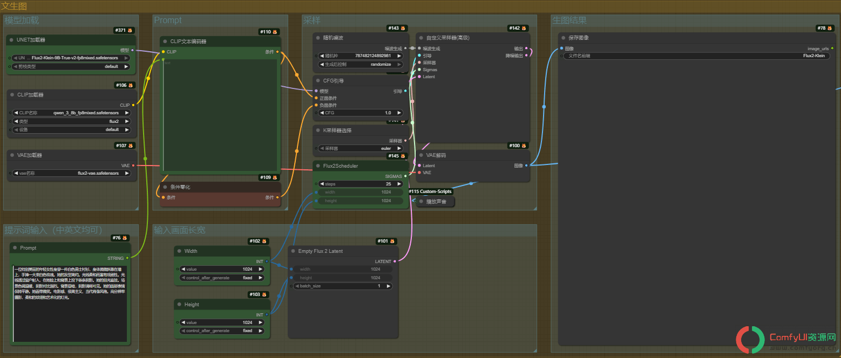Collapse the UNET加载器 node using its title dot
This screenshot has width=841, height=358.
[11, 40]
